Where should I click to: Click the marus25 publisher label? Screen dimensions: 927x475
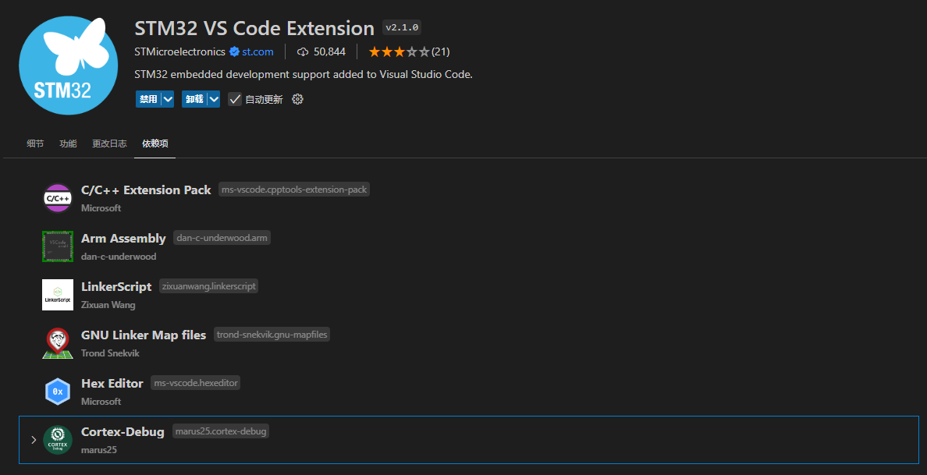tap(99, 450)
